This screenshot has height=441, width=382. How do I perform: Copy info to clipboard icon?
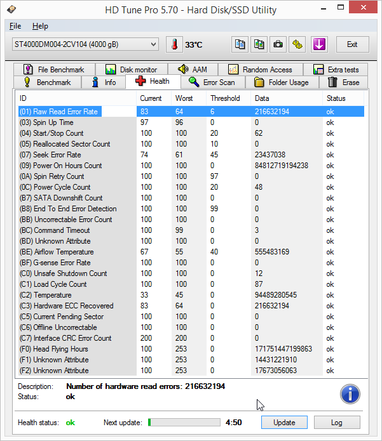(240, 44)
